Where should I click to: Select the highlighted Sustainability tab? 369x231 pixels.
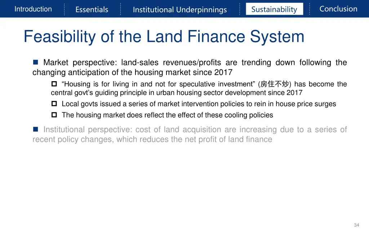coord(274,9)
